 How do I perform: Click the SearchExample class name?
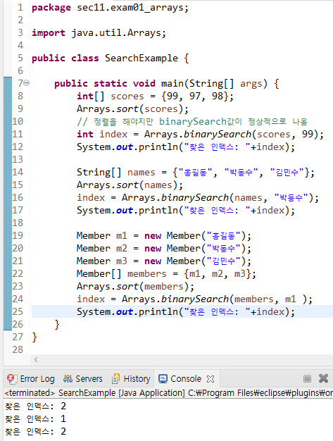click(141, 58)
